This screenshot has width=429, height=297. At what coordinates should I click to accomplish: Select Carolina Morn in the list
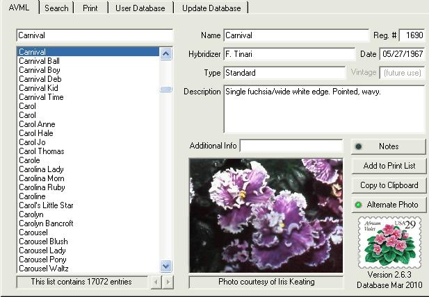coord(88,178)
